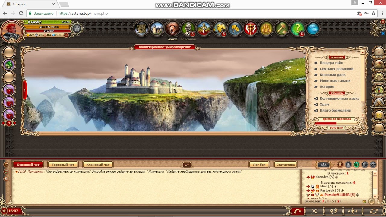Expand dropdown arrow under the world map icon

[x=223, y=34]
